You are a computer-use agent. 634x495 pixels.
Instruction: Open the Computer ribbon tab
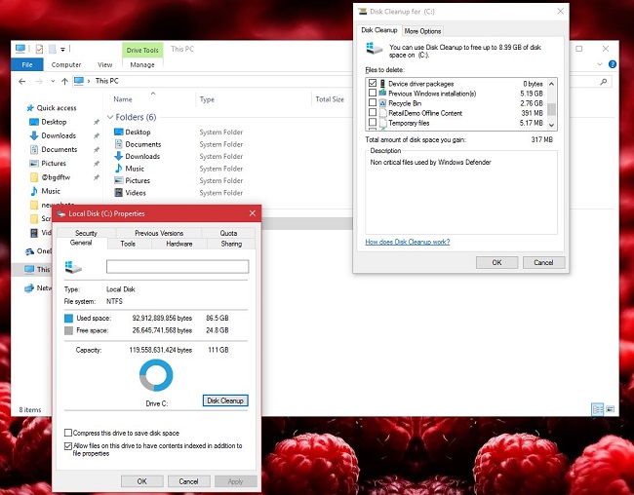point(66,64)
